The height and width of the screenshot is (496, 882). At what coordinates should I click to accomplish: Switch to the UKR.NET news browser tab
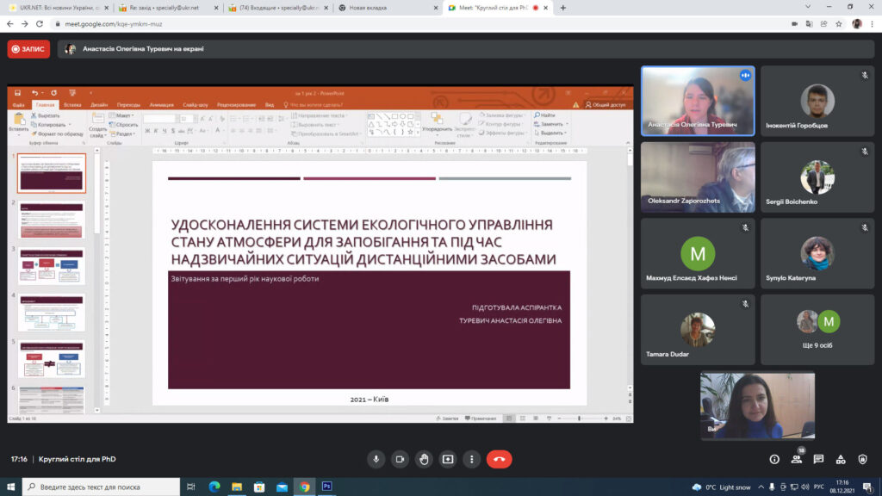tap(55, 8)
